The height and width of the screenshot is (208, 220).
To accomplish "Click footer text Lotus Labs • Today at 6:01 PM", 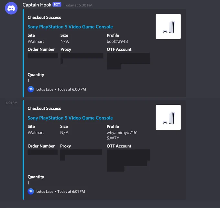I will coord(60,192).
